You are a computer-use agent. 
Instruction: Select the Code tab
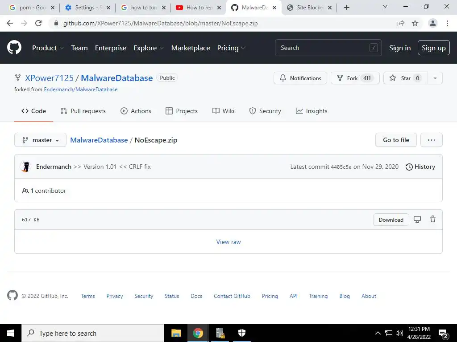[x=33, y=111]
